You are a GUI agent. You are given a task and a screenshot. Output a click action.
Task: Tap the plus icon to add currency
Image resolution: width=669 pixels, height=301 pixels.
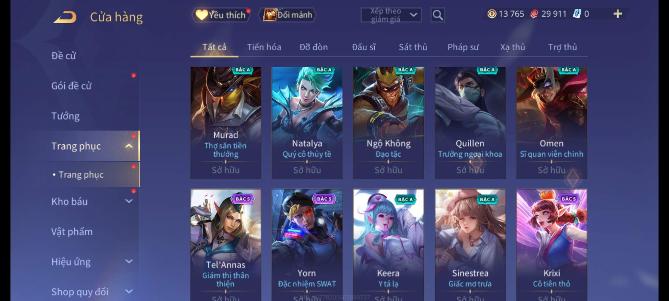(x=618, y=14)
